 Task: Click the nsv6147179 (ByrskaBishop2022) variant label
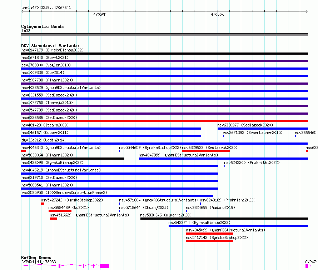pos(53,50)
